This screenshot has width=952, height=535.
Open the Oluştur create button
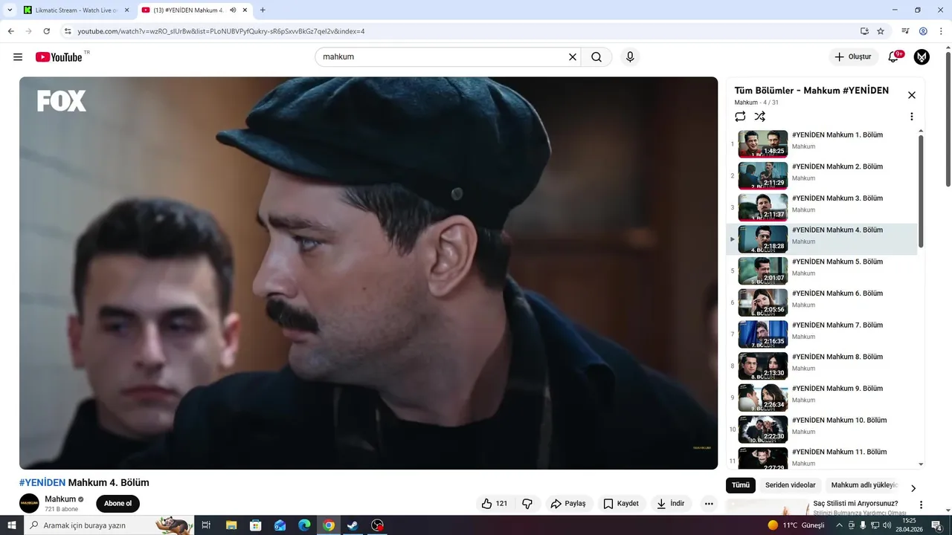coord(853,57)
